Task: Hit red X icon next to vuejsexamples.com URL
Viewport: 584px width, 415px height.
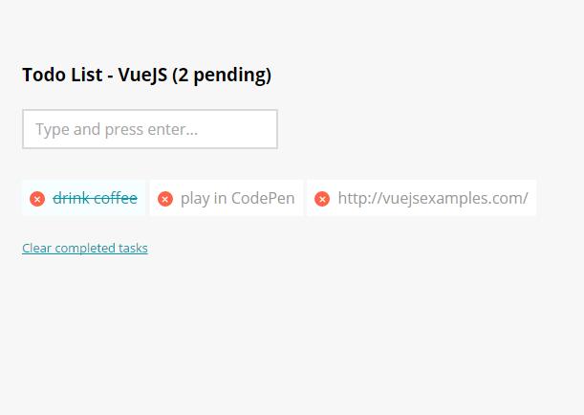Action: (x=322, y=199)
